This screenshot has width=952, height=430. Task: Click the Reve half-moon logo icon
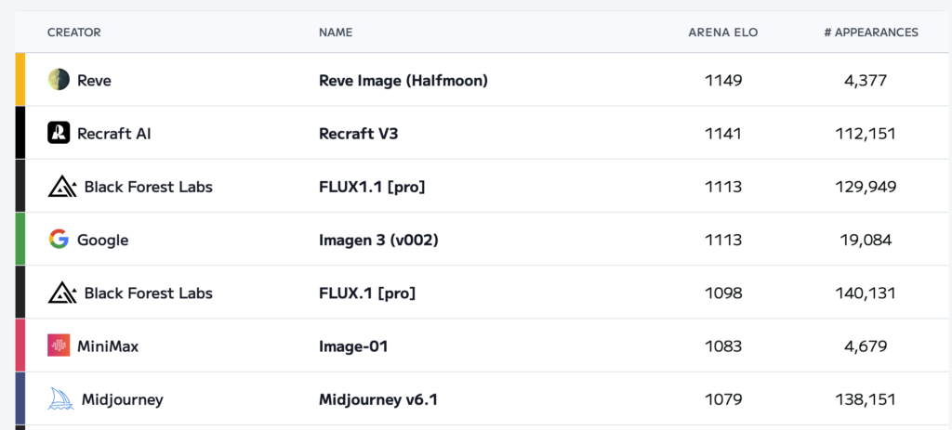click(59, 80)
